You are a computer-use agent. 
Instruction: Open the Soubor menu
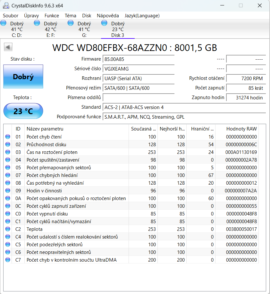(x=10, y=15)
